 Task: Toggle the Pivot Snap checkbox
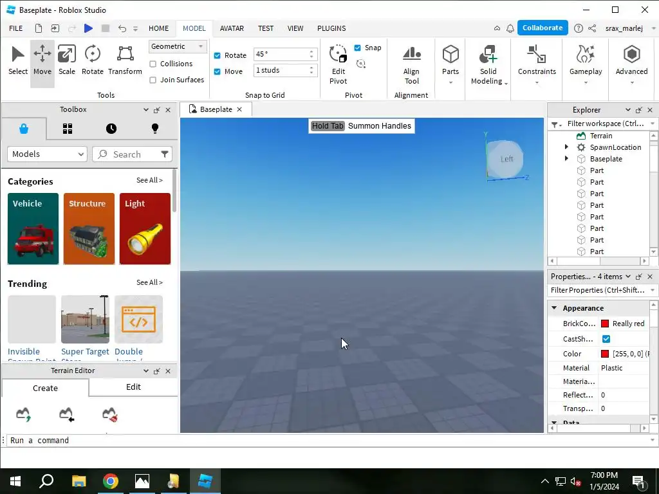tap(358, 48)
